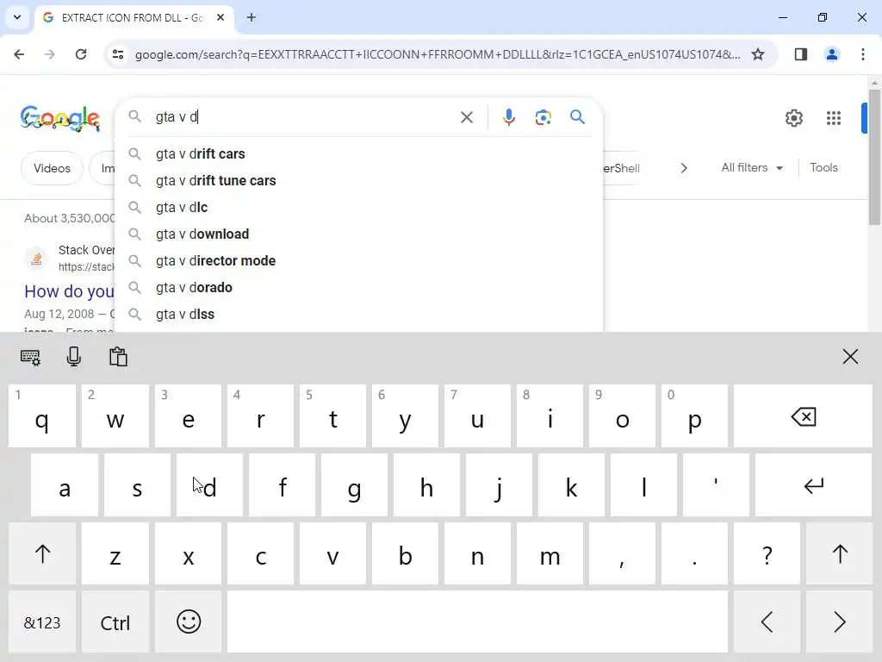Tap the m key
The width and height of the screenshot is (882, 662).
pos(550,553)
